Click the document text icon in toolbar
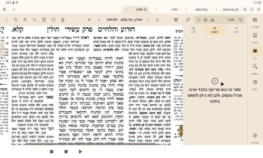The width and height of the screenshot is (263, 158). click(x=63, y=20)
